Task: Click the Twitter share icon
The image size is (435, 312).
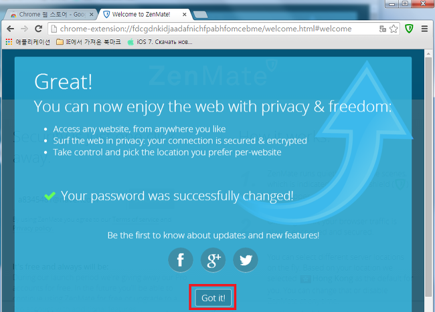Action: tap(246, 260)
